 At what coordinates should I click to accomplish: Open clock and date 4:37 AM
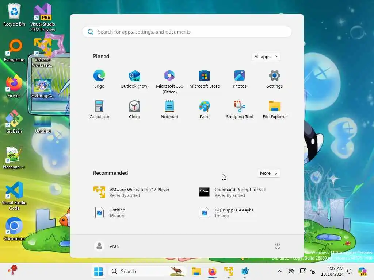(332, 271)
